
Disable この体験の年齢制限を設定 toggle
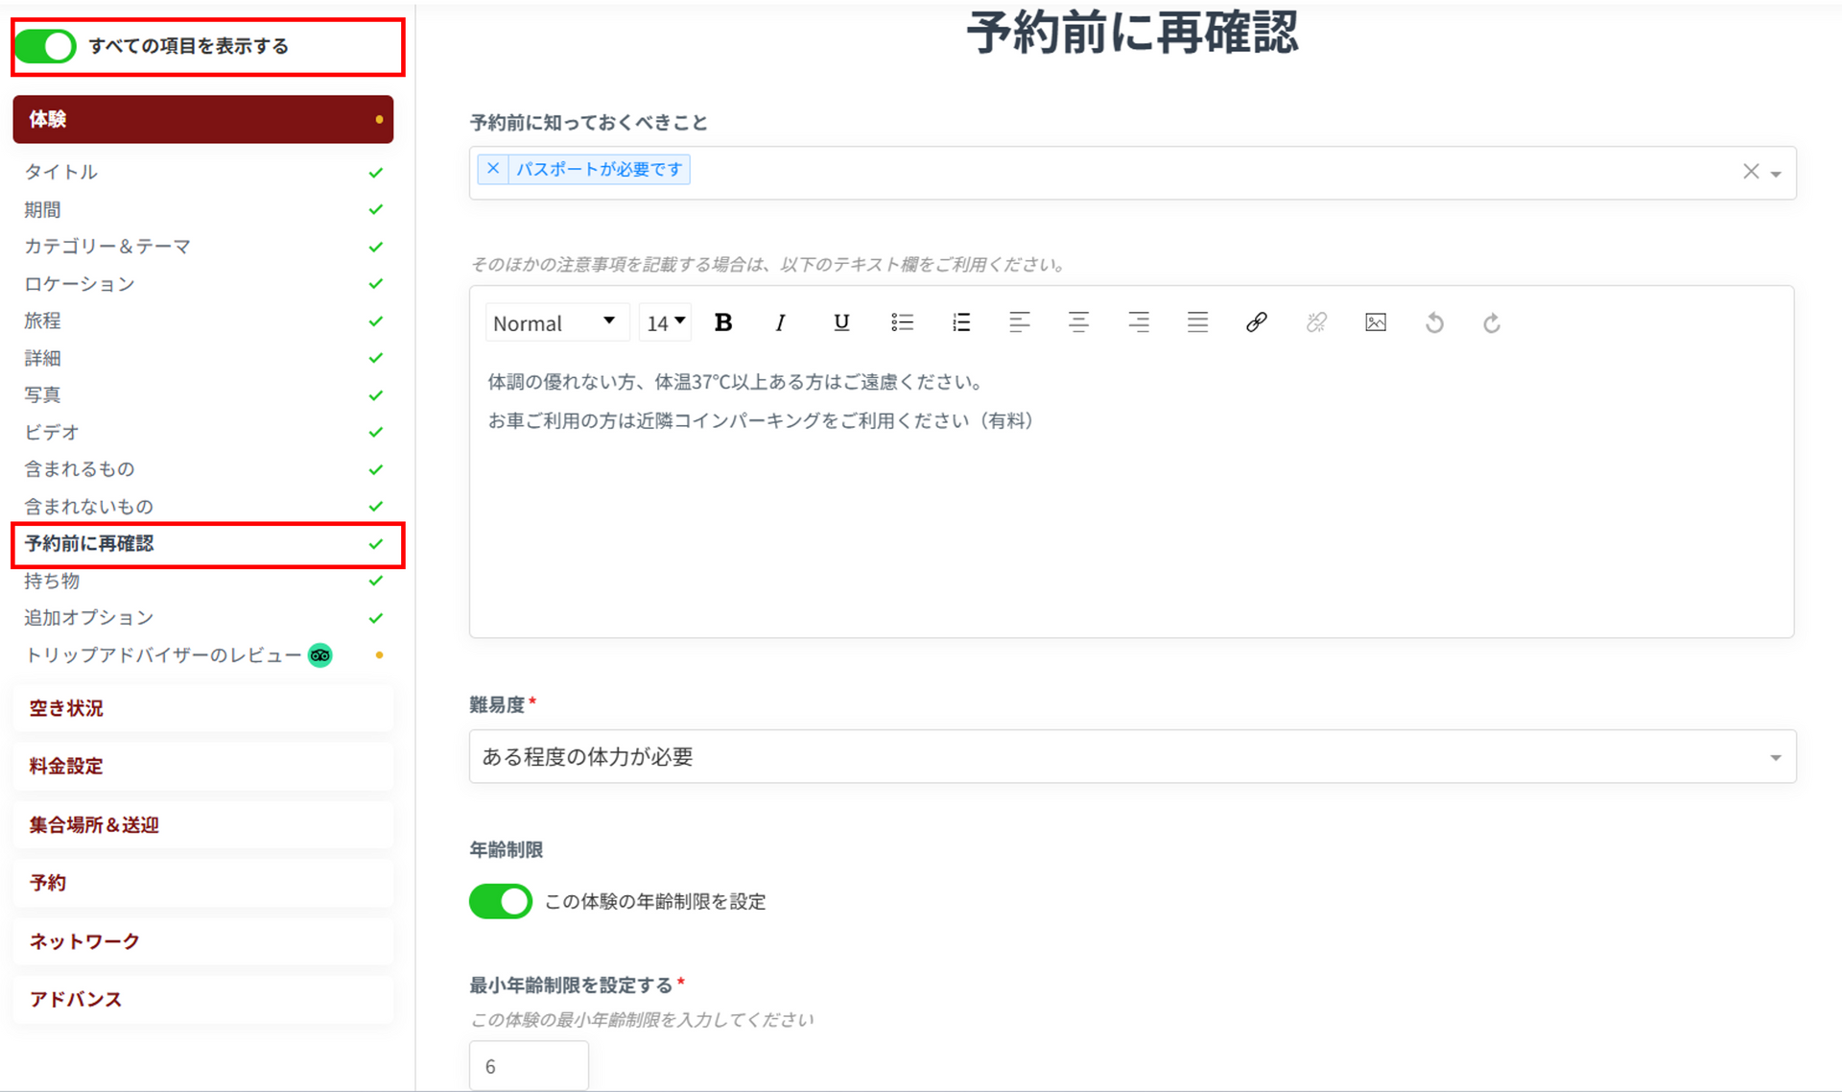click(500, 901)
